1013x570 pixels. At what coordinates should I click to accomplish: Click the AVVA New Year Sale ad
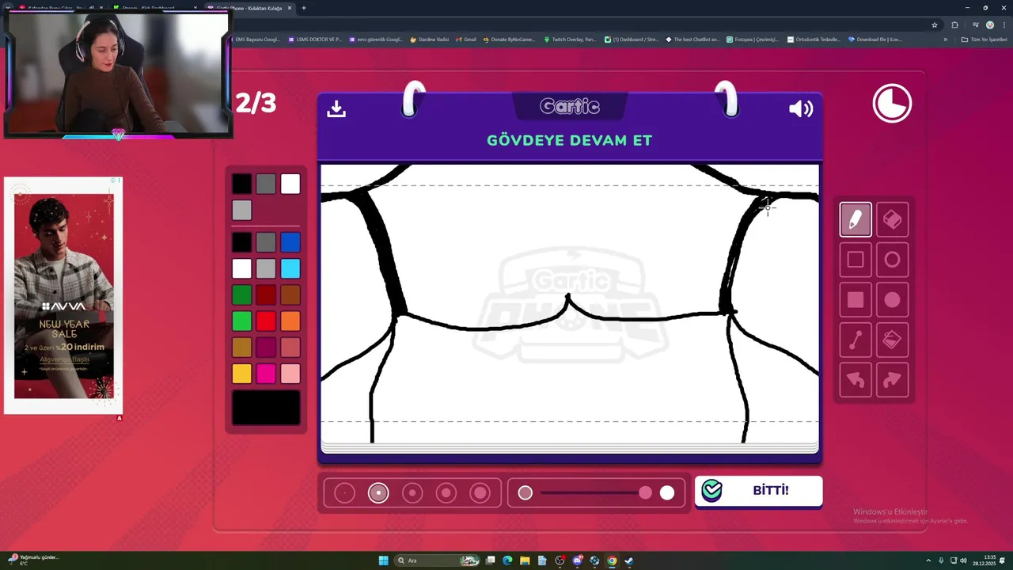[63, 295]
